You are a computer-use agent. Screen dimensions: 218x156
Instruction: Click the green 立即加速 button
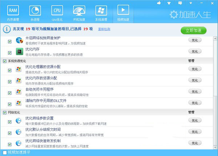coord(194,30)
